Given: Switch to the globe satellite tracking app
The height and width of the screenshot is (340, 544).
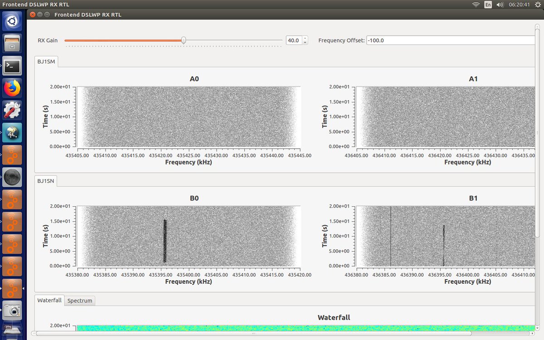Looking at the screenshot, I should click(12, 132).
